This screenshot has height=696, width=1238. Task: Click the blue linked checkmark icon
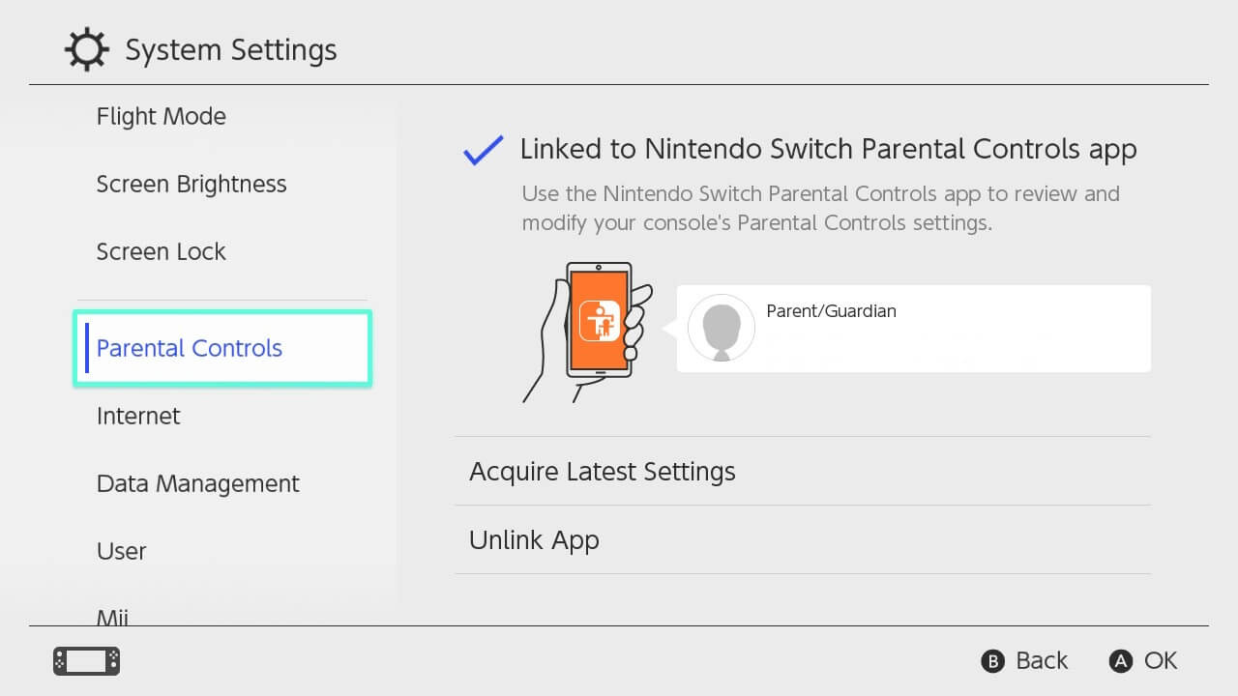click(x=483, y=150)
